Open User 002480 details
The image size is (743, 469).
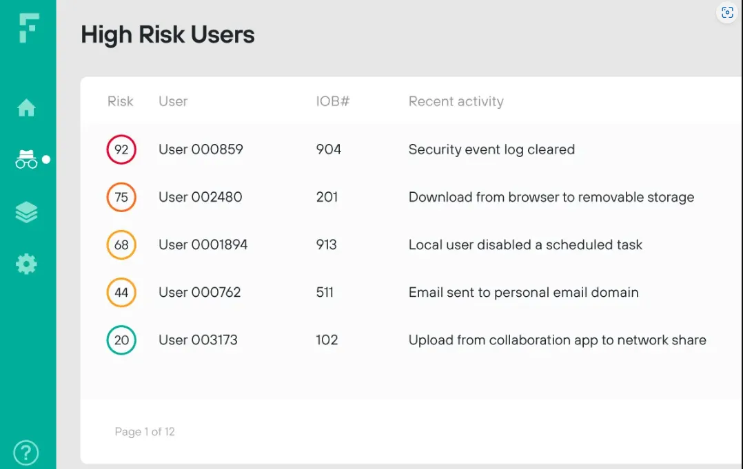tap(200, 198)
